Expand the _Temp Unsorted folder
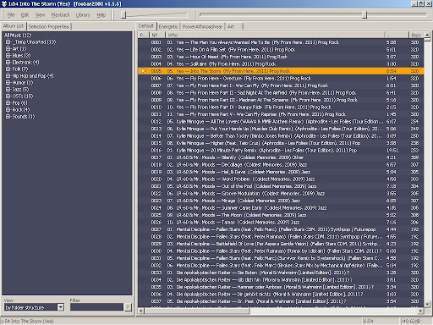 tap(8, 42)
